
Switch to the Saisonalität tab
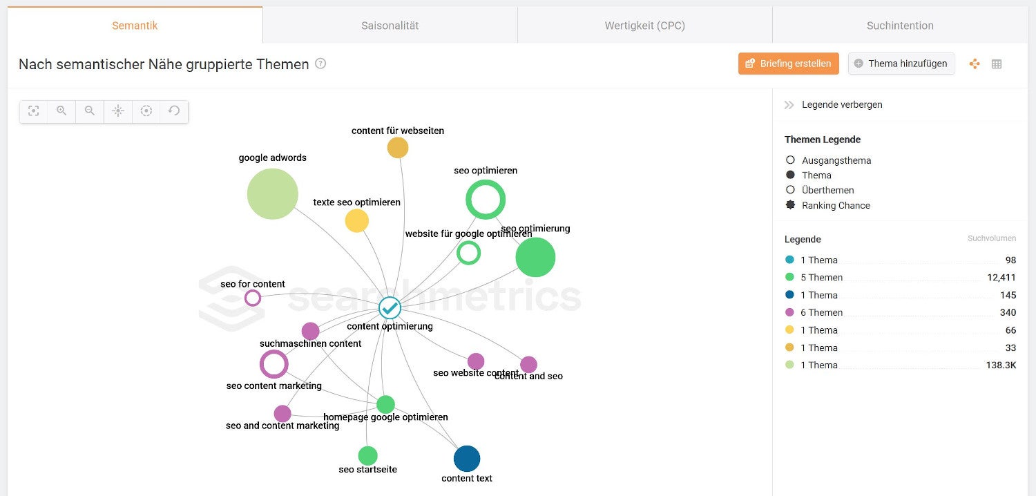(390, 26)
